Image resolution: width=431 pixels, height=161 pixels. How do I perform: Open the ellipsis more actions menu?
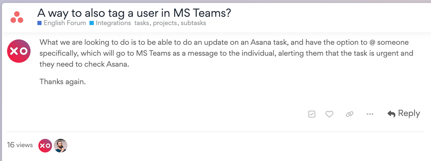click(x=370, y=114)
